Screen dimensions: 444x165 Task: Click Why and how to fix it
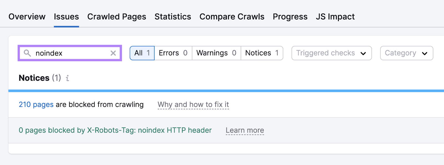193,105
